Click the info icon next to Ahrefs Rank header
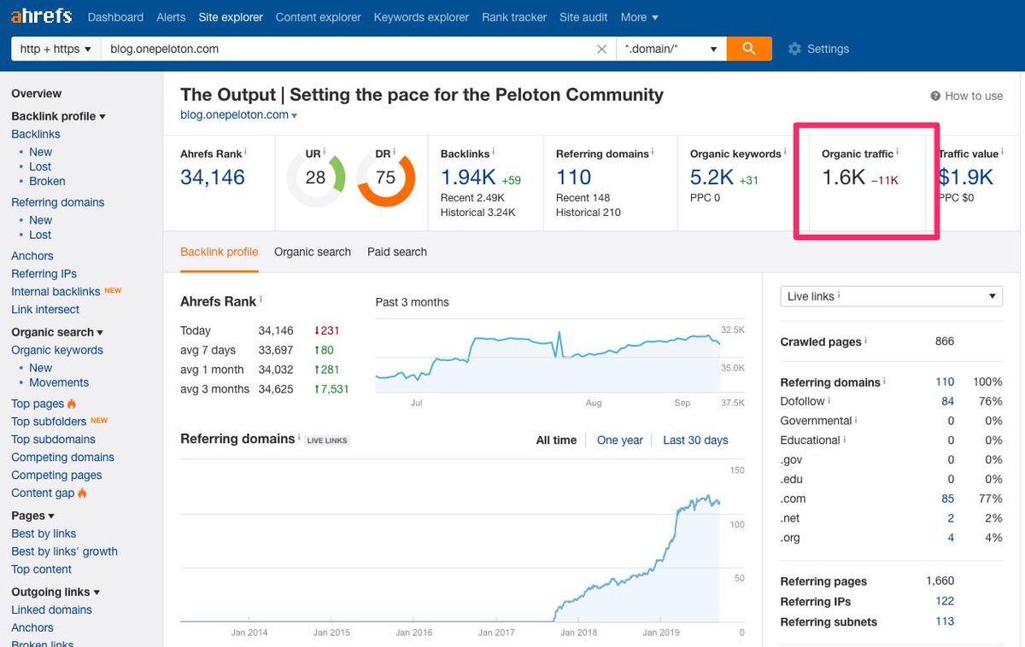This screenshot has height=647, width=1025. click(x=246, y=152)
